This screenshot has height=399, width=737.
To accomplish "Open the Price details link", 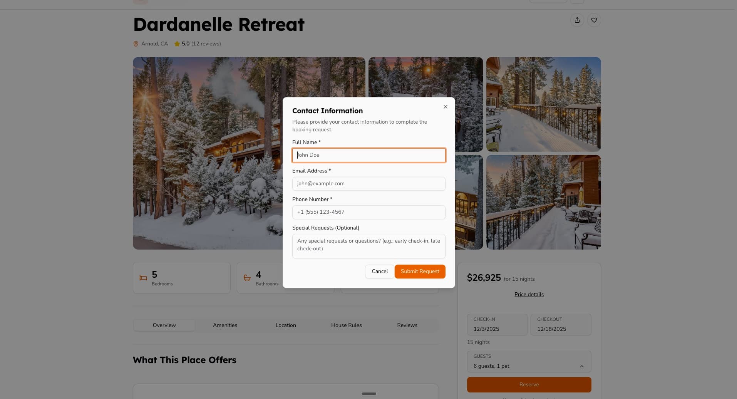I will (x=529, y=294).
